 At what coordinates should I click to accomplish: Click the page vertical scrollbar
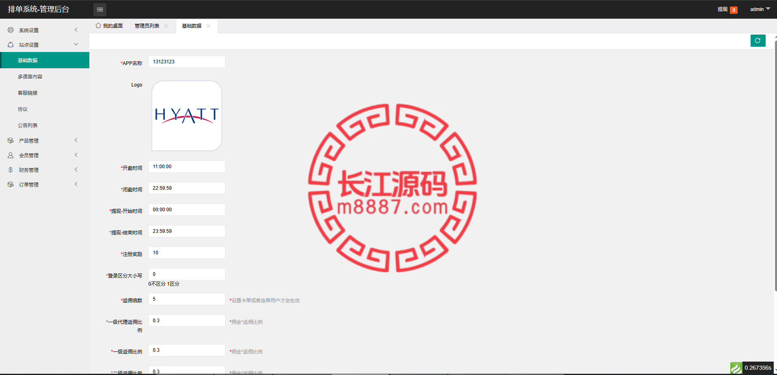pos(775,165)
